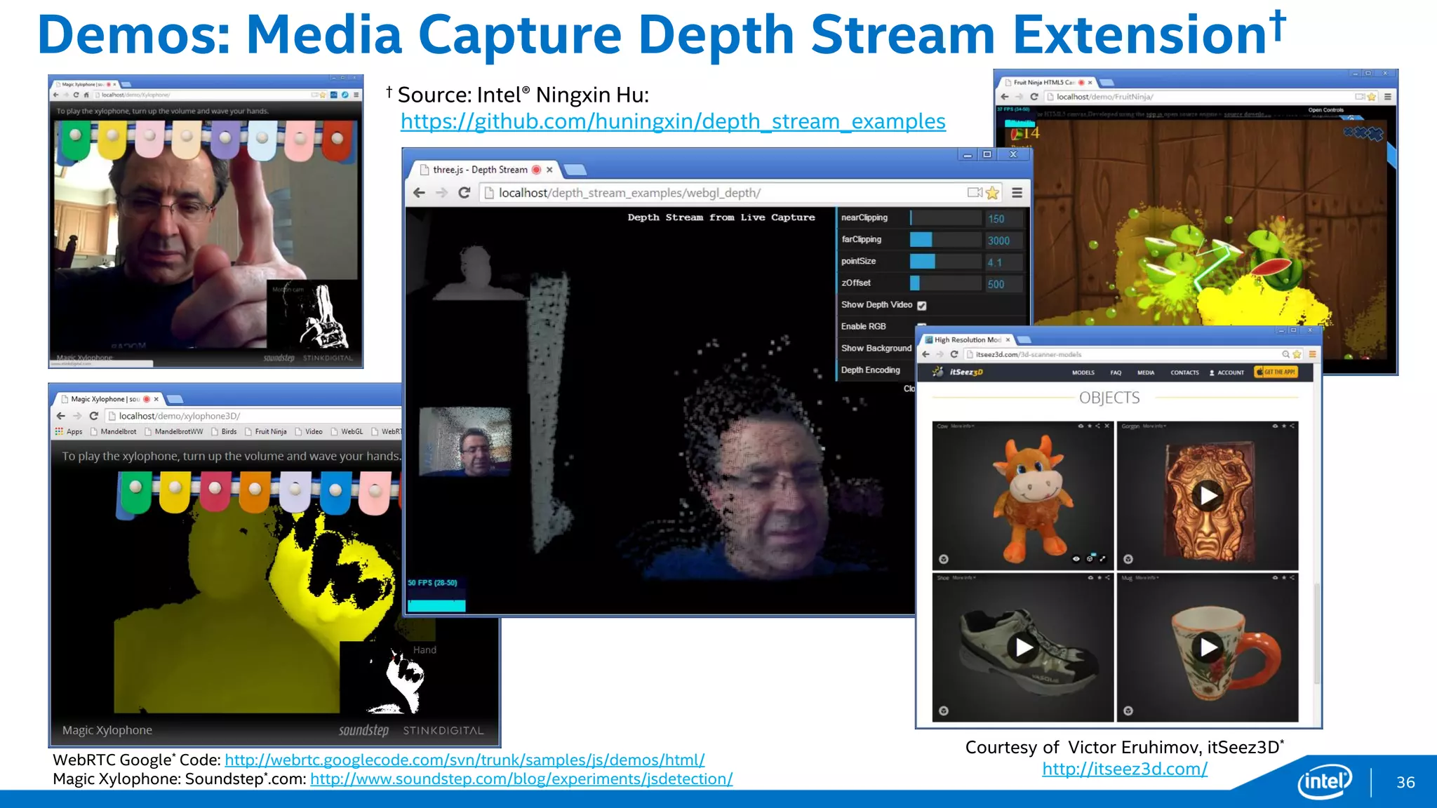Viewport: 1437px width, 808px height.
Task: Click 3D cube icon on Cow model
Action: tap(1090, 559)
